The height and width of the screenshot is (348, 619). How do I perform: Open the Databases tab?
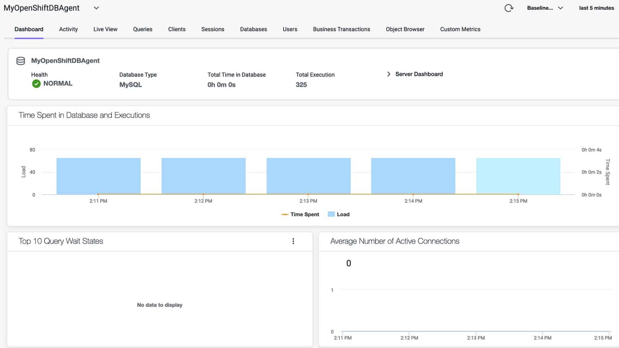coord(254,29)
